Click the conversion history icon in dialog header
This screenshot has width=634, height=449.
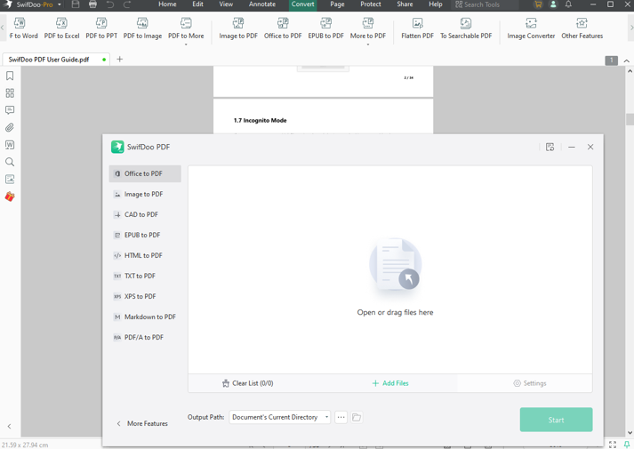coord(550,147)
